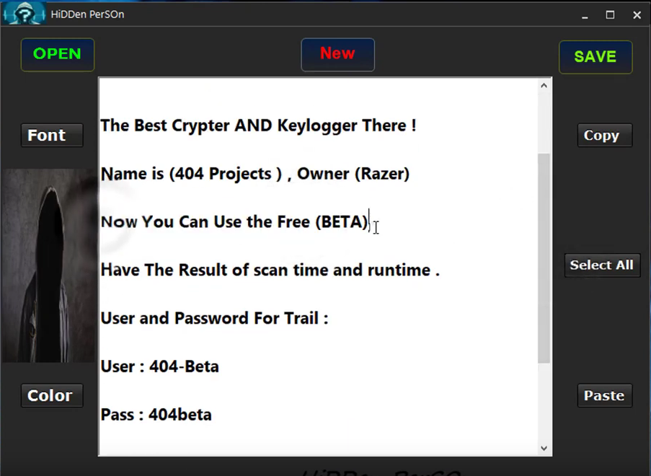
Task: Paste text using Paste button
Action: click(605, 395)
